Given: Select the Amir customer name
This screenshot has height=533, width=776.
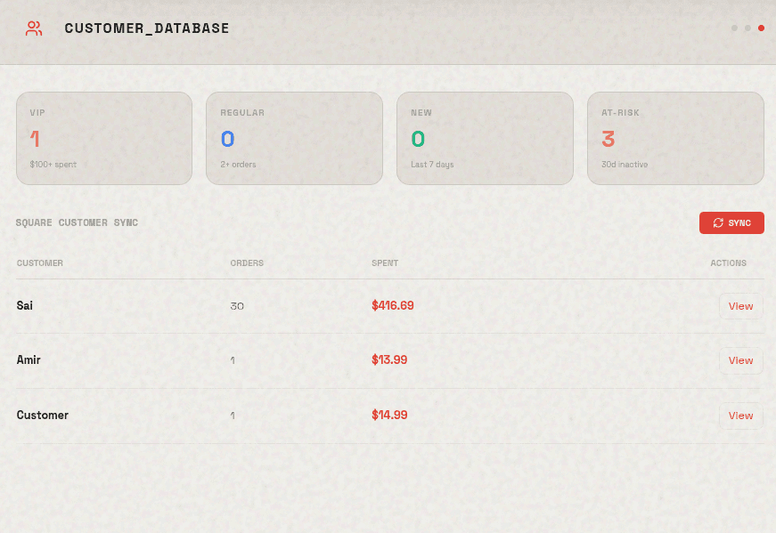Looking at the screenshot, I should tap(29, 360).
